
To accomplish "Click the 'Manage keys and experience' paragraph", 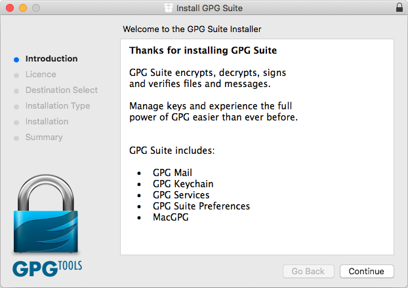I will pos(213,111).
